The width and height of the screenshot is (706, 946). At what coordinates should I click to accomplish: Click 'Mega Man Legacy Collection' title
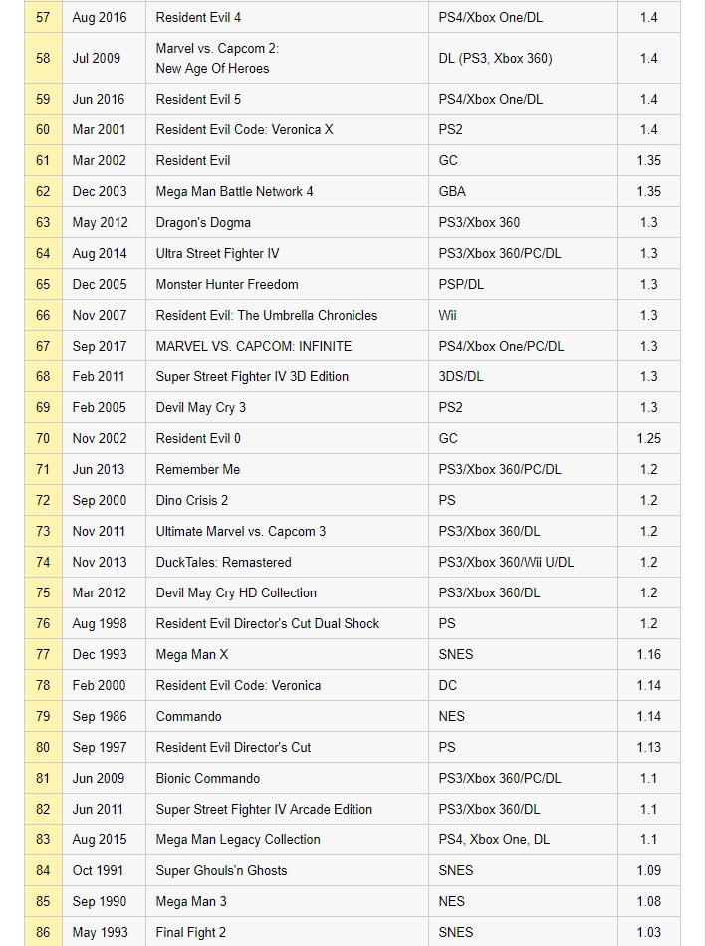coord(238,839)
